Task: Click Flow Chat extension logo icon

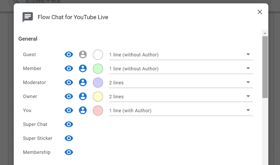Action: [28, 17]
